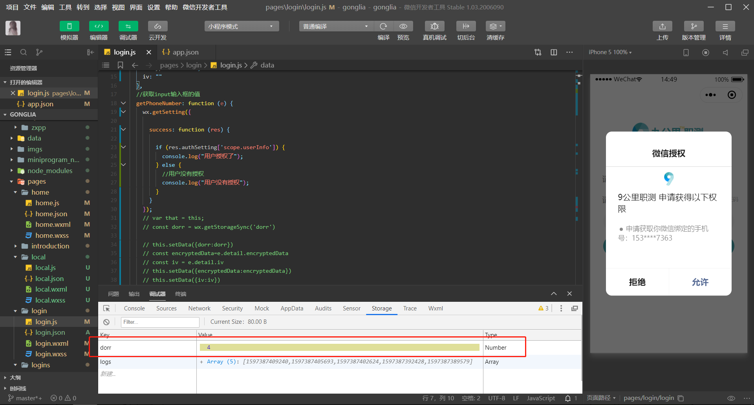Open the devtools more options kebab menu
This screenshot has width=754, height=405.
coord(561,308)
